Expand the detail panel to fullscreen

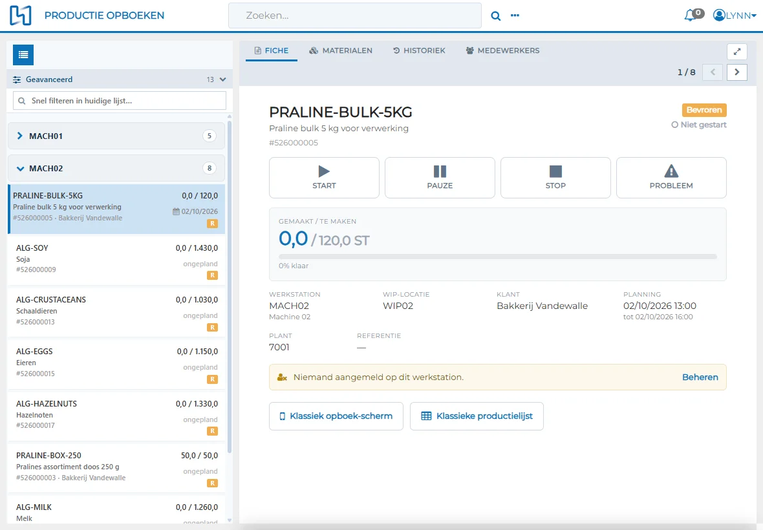point(736,52)
